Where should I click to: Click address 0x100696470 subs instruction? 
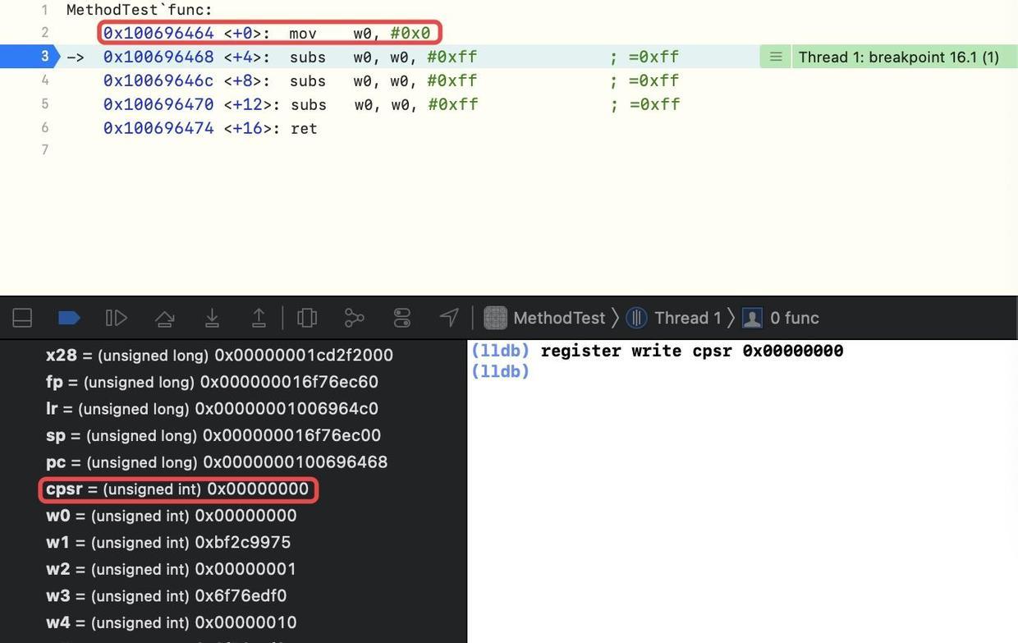(291, 104)
